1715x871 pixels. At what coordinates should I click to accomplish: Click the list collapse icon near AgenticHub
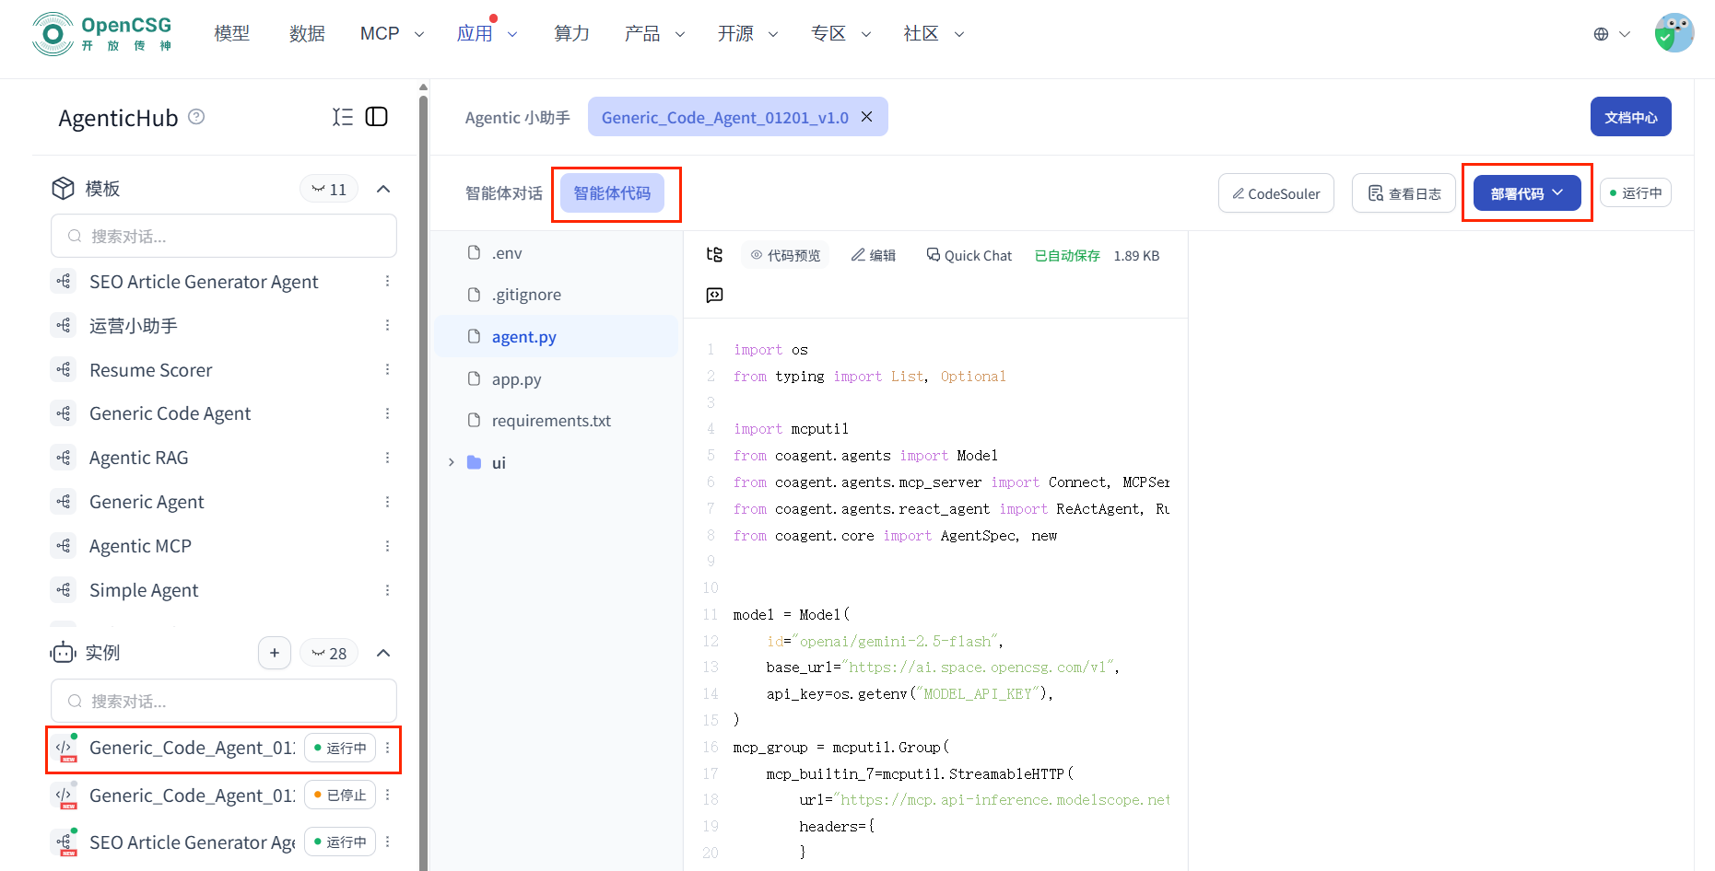point(343,117)
